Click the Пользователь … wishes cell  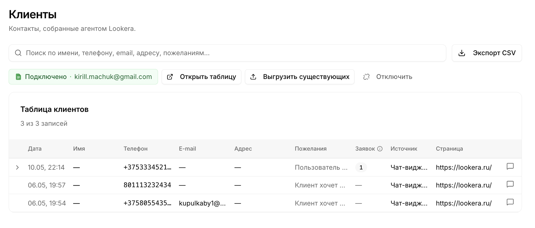pyautogui.click(x=321, y=167)
